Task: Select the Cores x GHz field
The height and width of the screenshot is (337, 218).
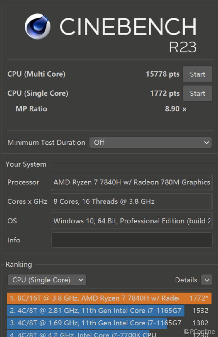Action: [132, 201]
